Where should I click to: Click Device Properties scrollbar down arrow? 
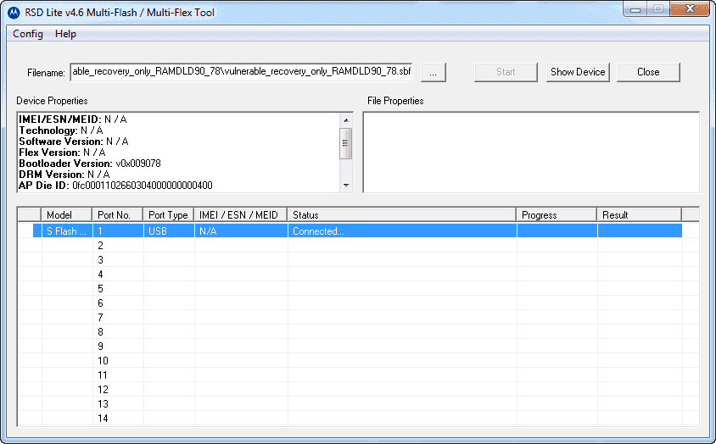click(346, 186)
